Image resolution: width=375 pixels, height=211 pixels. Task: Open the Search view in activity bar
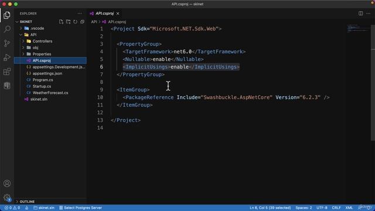[7, 29]
